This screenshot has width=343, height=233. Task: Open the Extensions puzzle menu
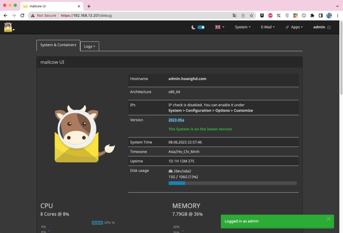point(312,15)
